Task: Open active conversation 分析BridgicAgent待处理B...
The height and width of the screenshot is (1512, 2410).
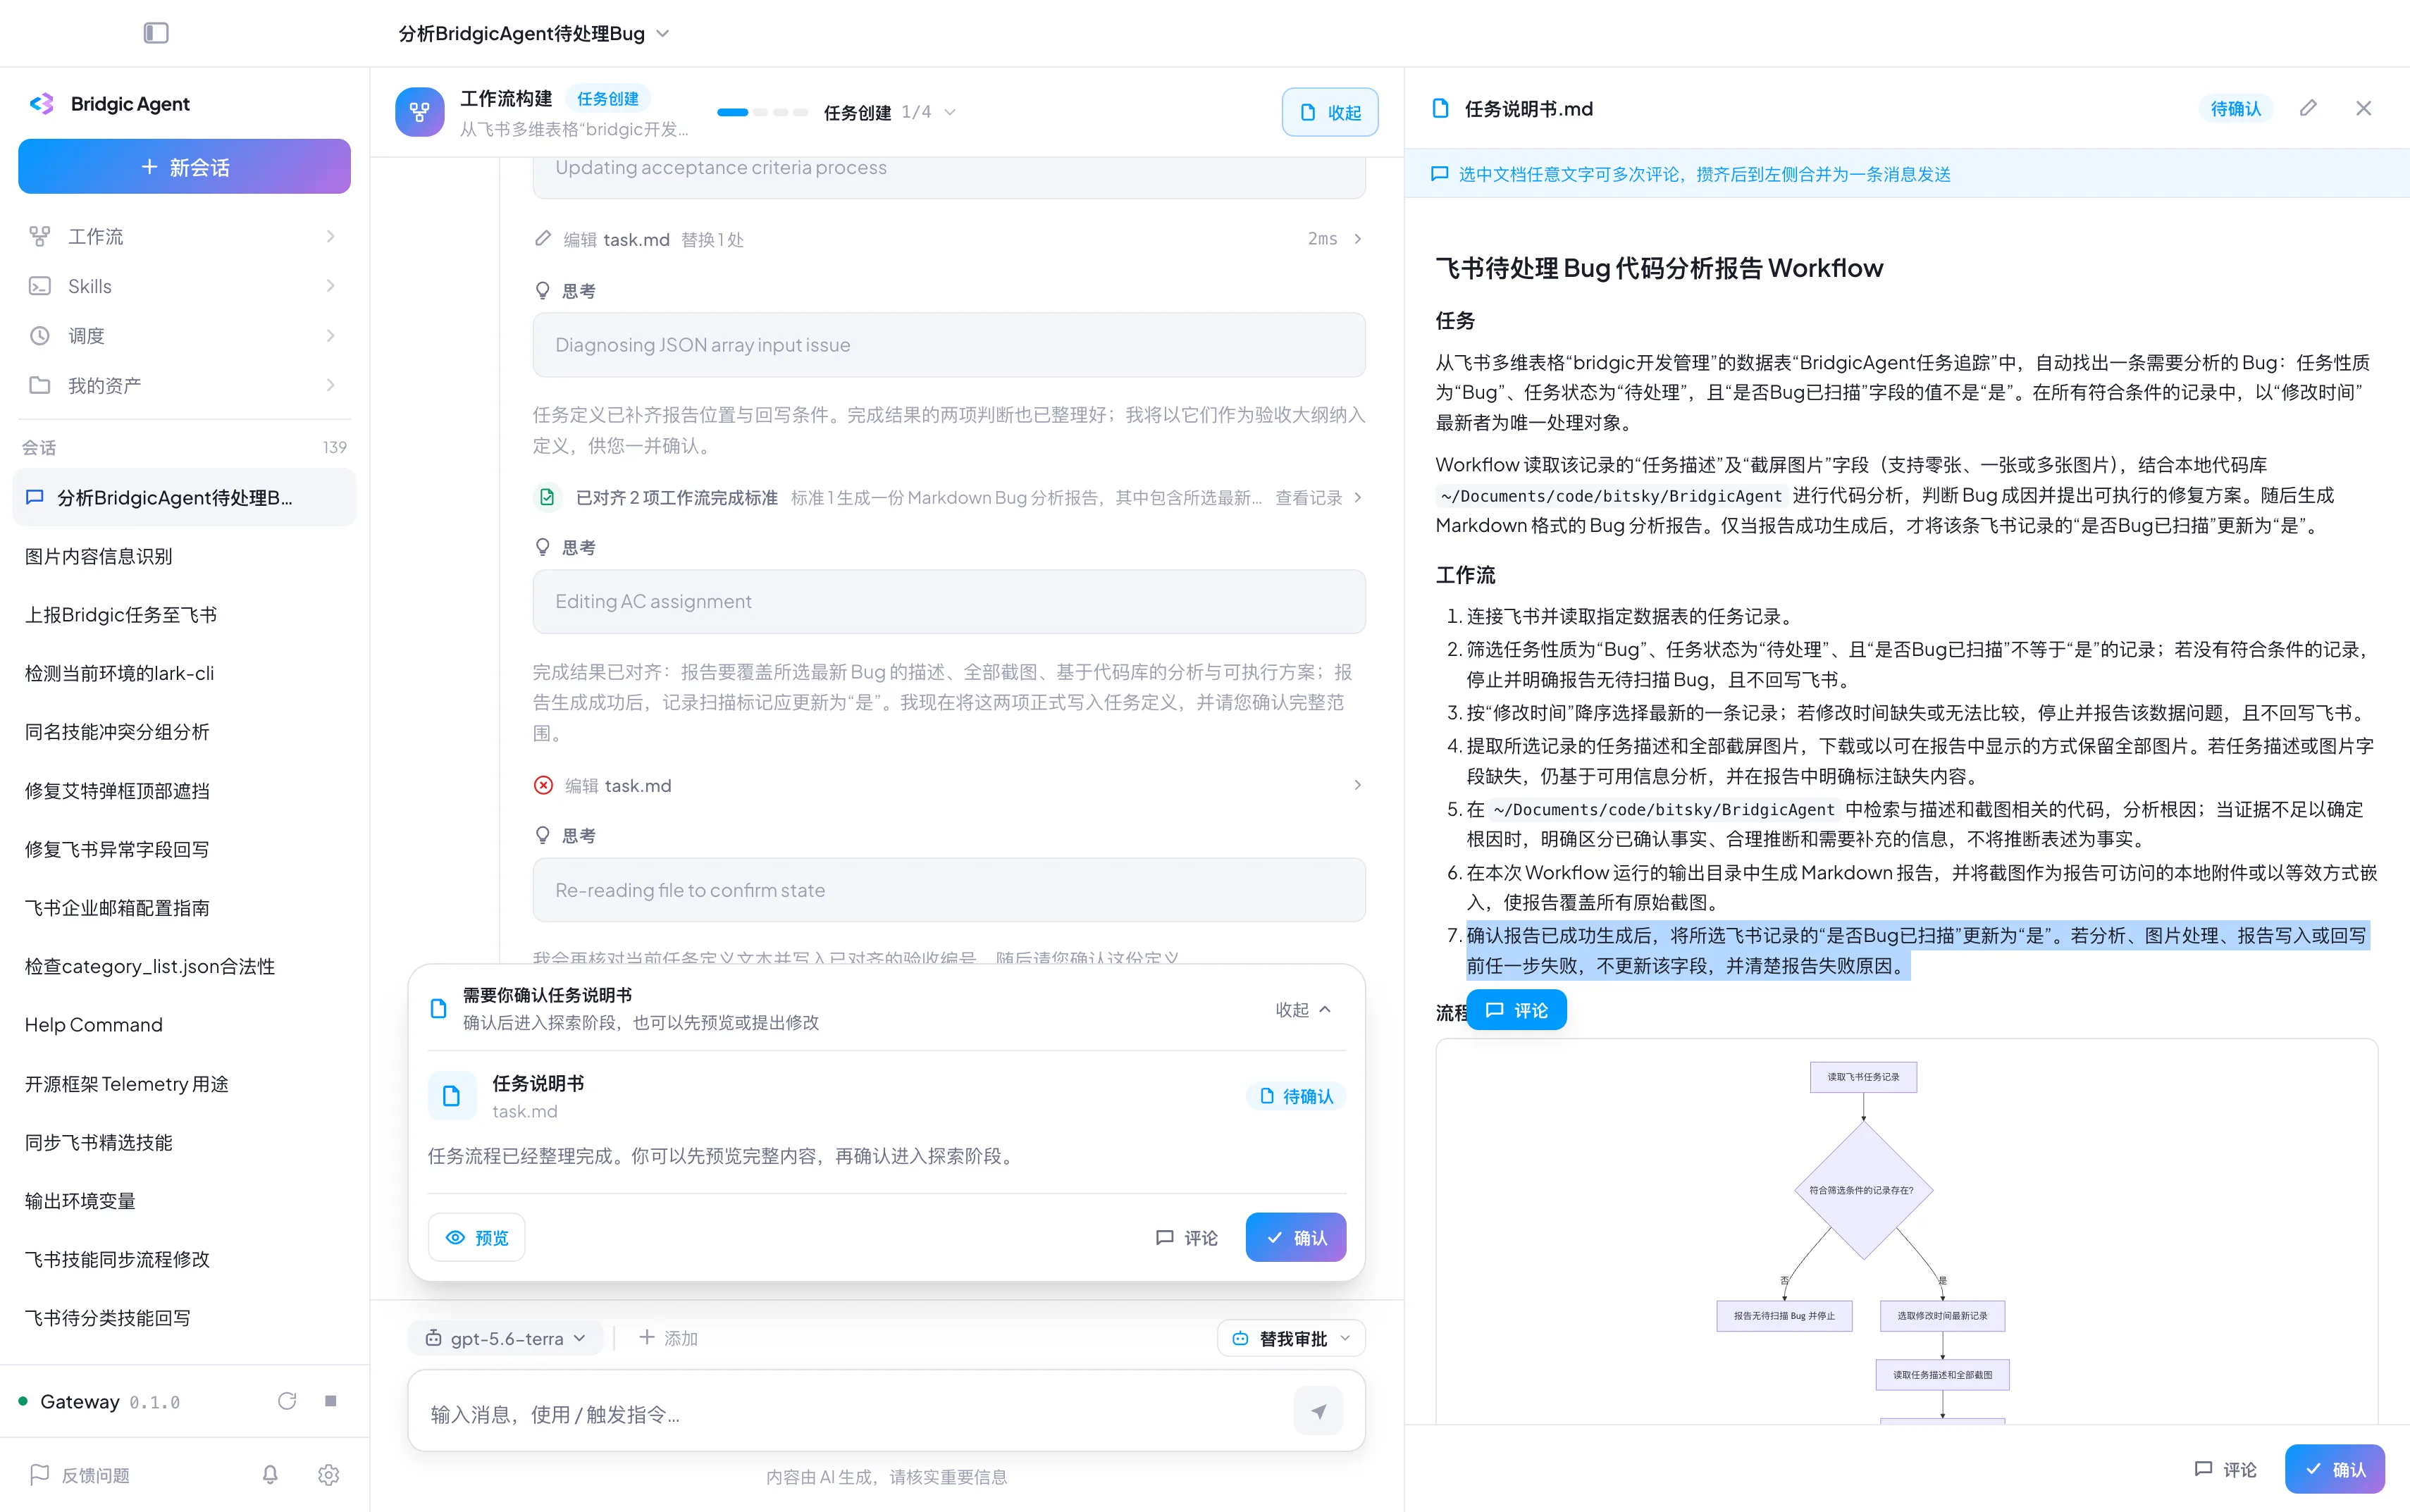Action: 184,498
